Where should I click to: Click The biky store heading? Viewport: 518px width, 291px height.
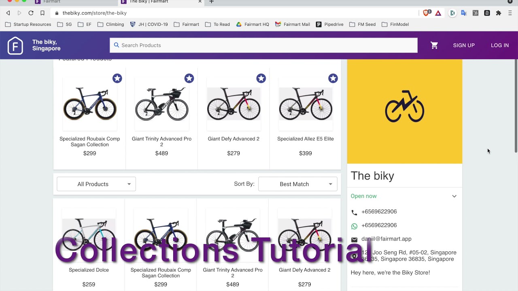pyautogui.click(x=372, y=176)
